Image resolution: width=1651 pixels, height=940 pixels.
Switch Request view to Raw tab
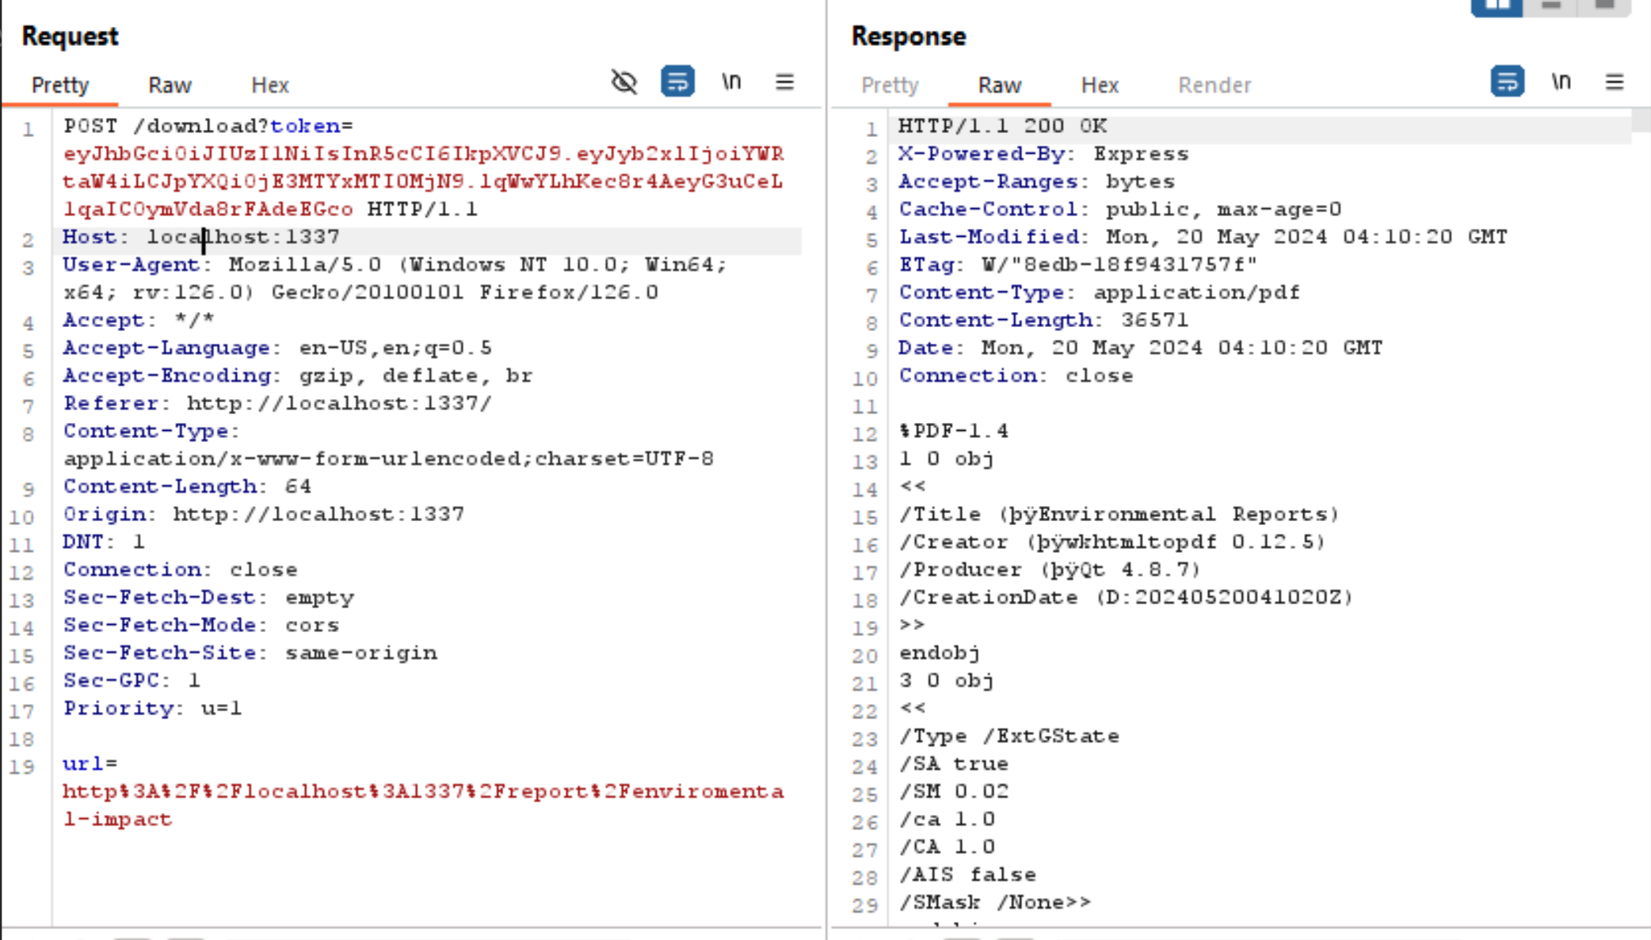[x=170, y=85]
